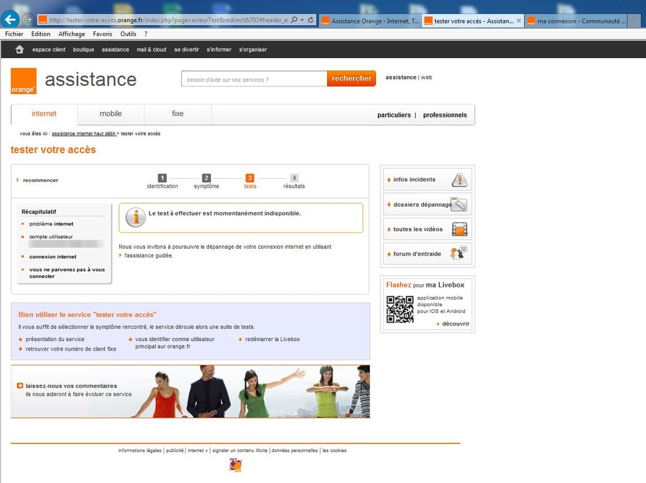Open the address bar dropdown arrow
The height and width of the screenshot is (483, 646).
(x=302, y=20)
